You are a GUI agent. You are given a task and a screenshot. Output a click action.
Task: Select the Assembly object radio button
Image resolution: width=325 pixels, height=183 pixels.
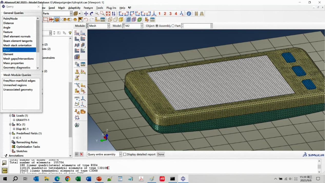[157, 26]
